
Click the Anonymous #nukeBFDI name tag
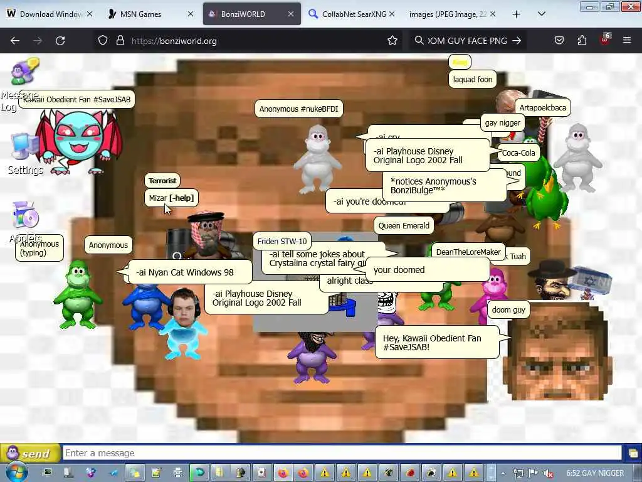tap(299, 109)
